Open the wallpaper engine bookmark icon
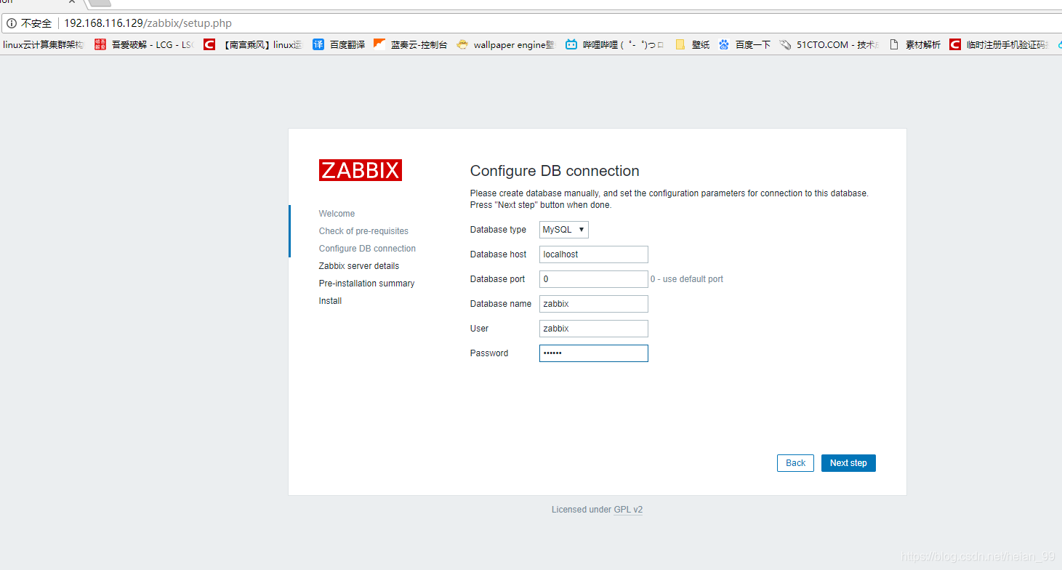Viewport: 1062px width, 570px height. pyautogui.click(x=462, y=44)
